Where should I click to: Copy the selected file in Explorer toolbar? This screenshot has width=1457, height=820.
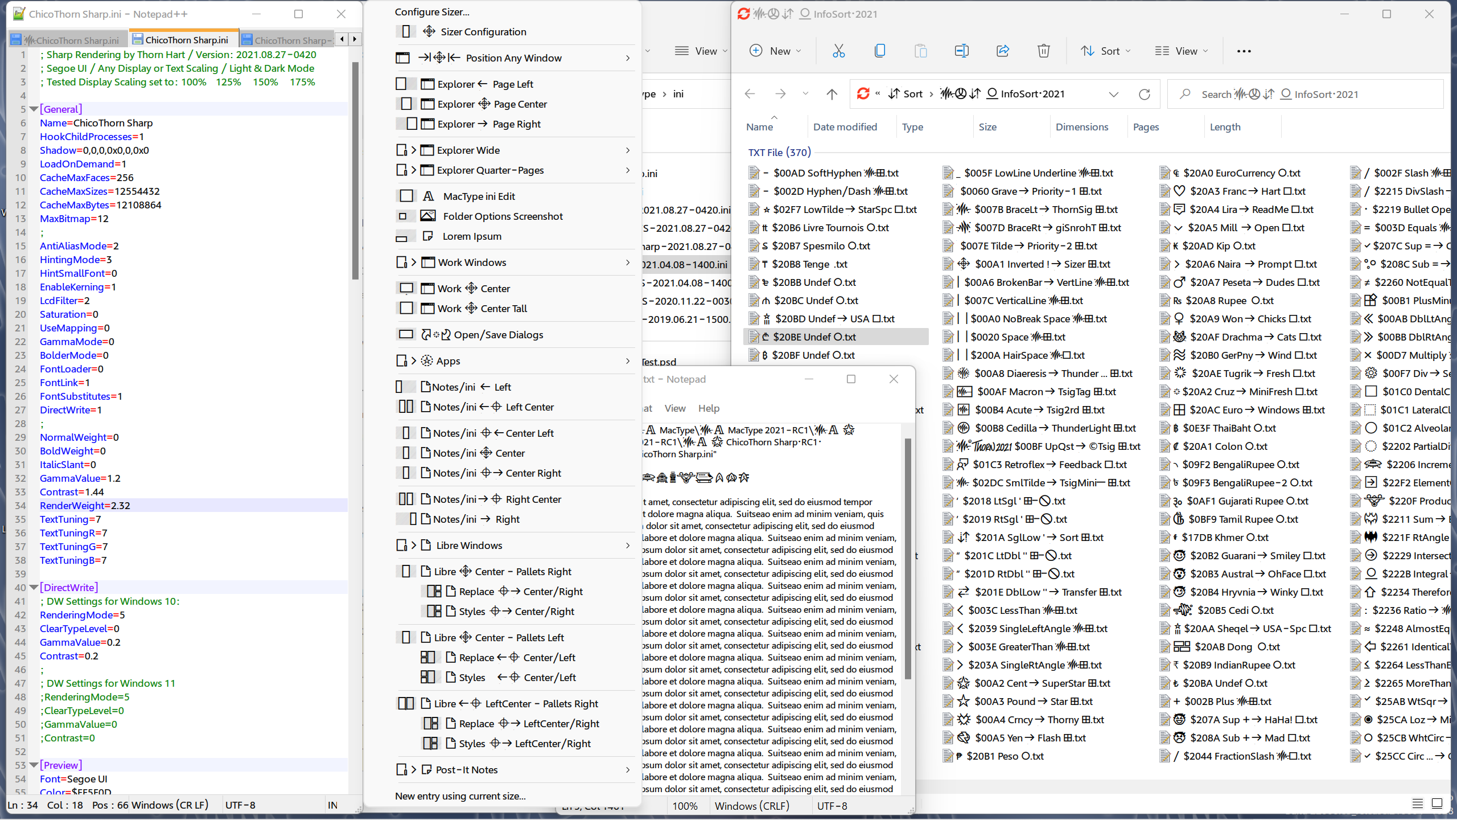click(879, 51)
